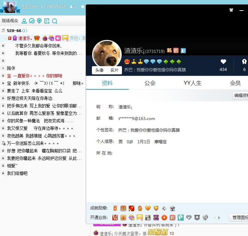Click the music note icon beside 520-66
The width and height of the screenshot is (248, 236).
pyautogui.click(x=3, y=30)
